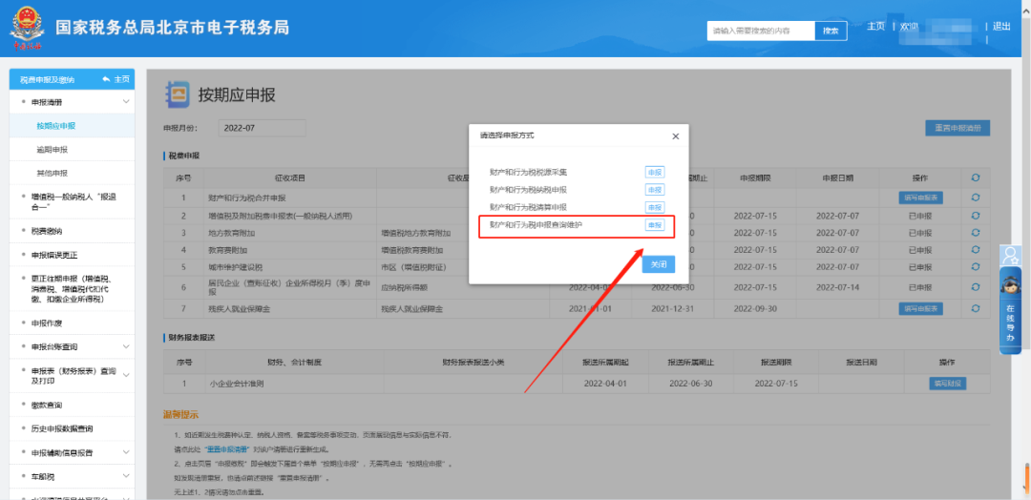1031x500 pixels.
Task: Refresh row 7 残疾人就业保障金
Action: click(975, 309)
